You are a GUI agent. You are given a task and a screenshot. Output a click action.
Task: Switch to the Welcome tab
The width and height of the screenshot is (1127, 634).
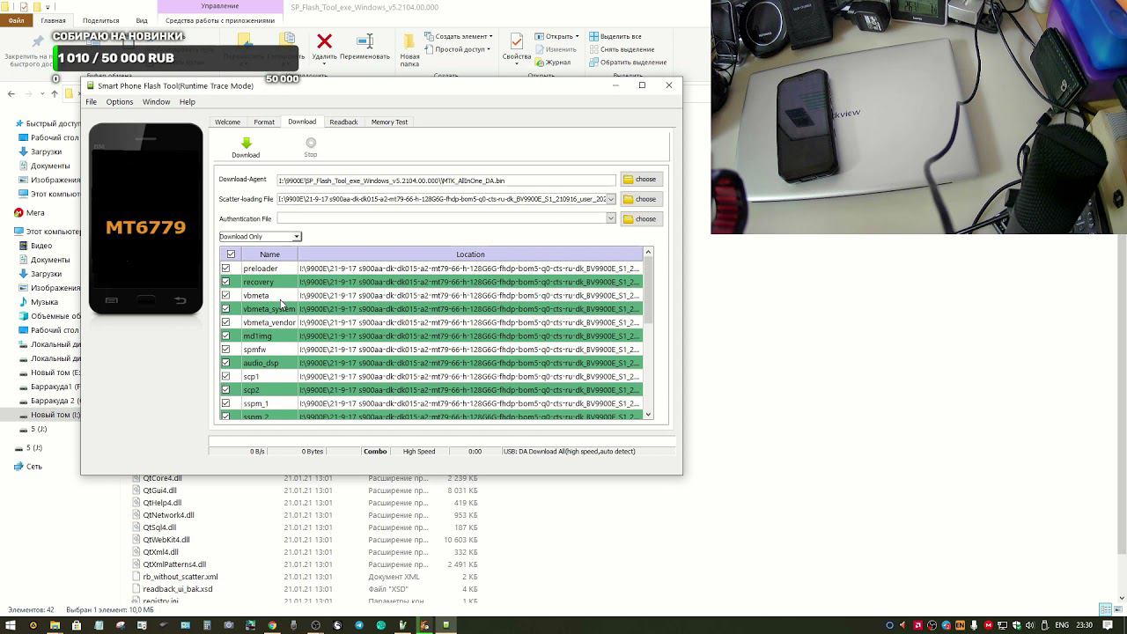click(227, 122)
